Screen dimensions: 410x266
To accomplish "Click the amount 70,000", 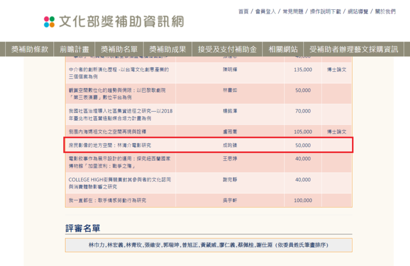I will point(303,111).
